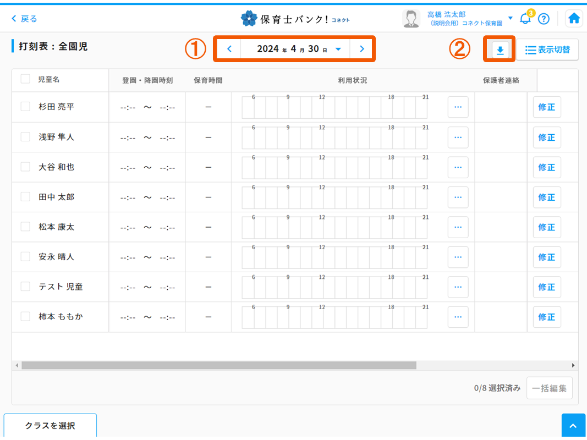Click the scroll-to-top arrow button

[x=573, y=426]
